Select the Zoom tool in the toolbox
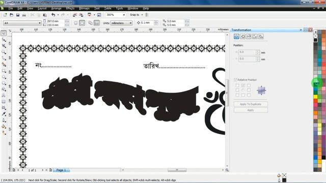The image size is (326, 183). (4, 52)
